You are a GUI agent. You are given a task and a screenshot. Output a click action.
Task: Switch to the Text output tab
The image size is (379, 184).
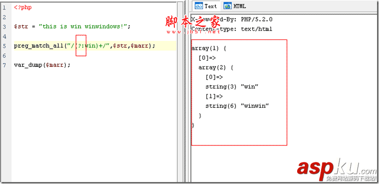coord(206,6)
